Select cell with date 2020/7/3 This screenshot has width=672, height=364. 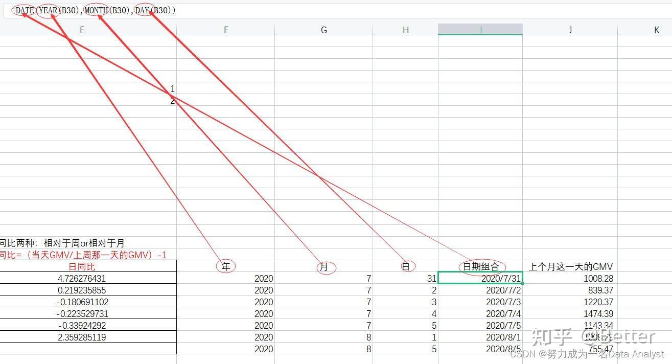click(480, 302)
